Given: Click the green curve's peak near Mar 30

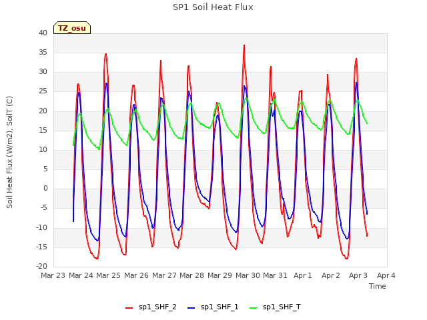Looking at the screenshot, I should click(x=246, y=98).
